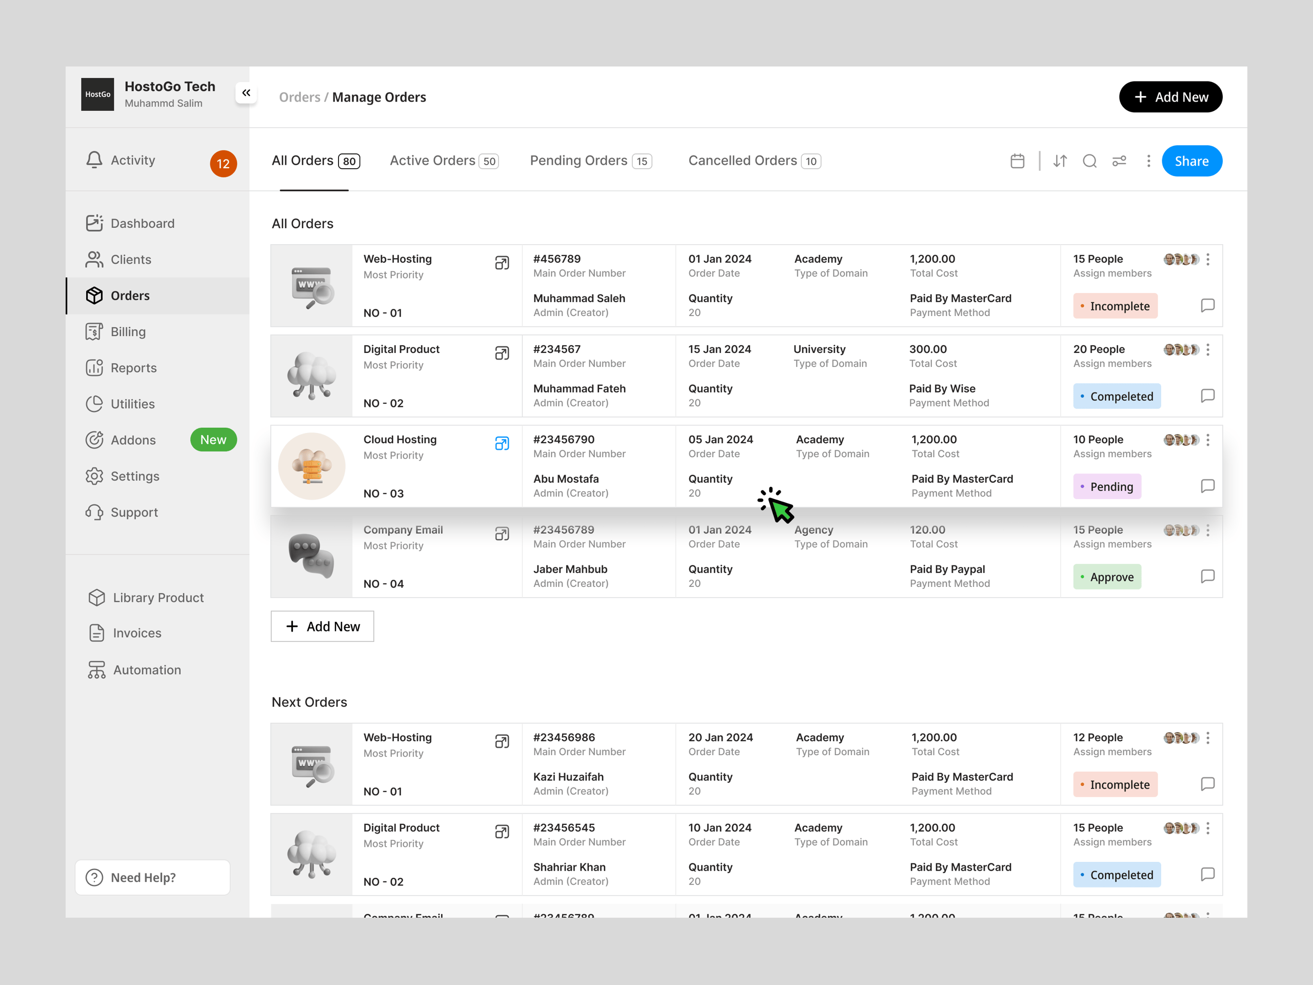
Task: Switch to the Pending Orders tab
Action: point(591,161)
